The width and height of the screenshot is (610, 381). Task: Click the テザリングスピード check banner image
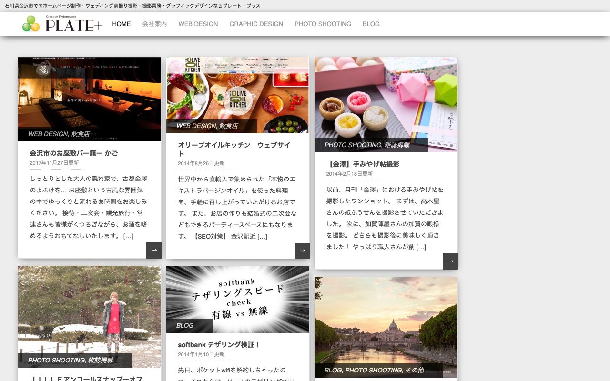tap(238, 300)
